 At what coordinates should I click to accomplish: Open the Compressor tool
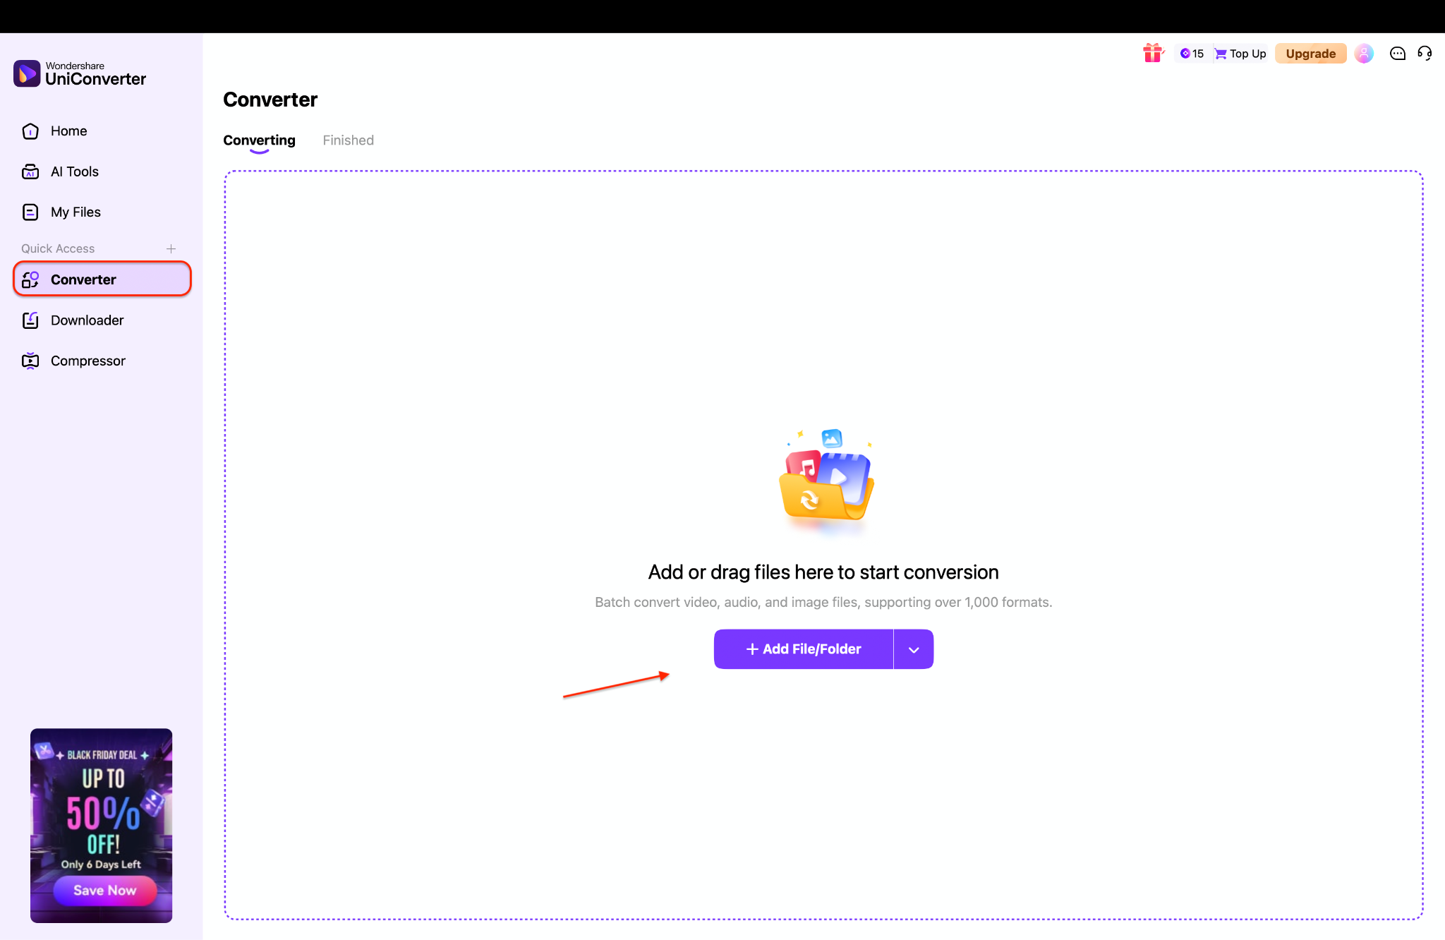(x=87, y=360)
